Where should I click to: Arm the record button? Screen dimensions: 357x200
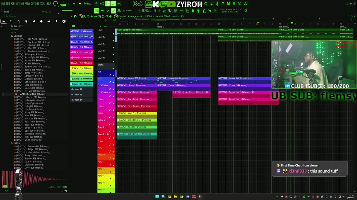[x=80, y=4]
